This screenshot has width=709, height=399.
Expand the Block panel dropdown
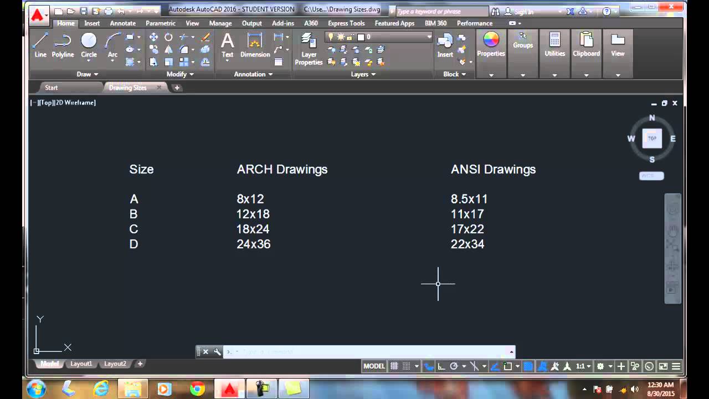coord(454,74)
